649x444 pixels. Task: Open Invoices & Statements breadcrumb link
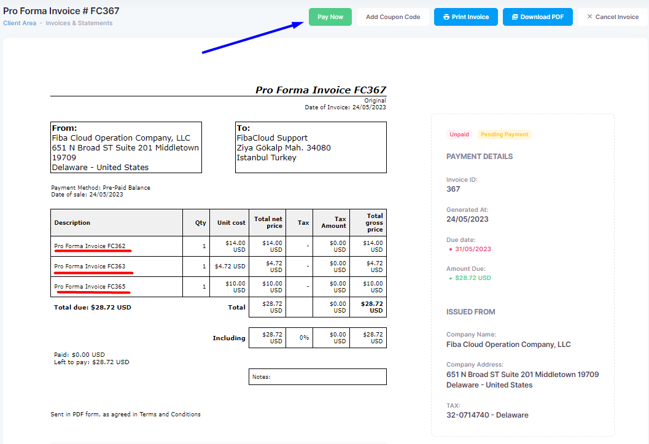click(79, 23)
